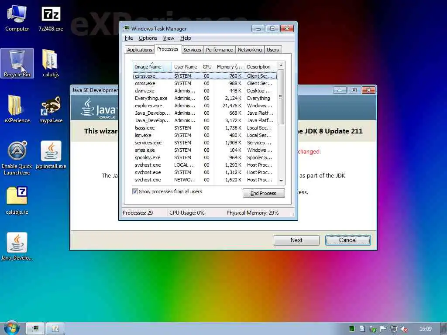The image size is (447, 335).
Task: Select the lsm.exe process row
Action: pos(205,135)
